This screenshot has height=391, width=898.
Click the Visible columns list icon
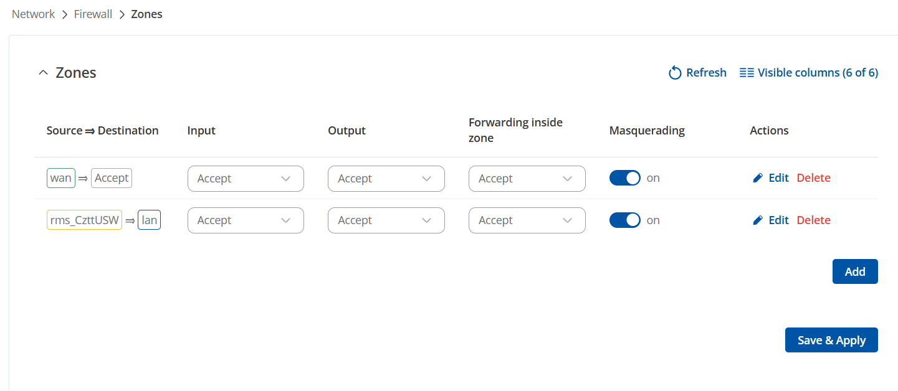coord(746,73)
